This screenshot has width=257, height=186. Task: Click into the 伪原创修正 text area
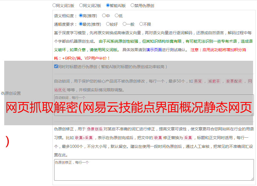[154, 170]
